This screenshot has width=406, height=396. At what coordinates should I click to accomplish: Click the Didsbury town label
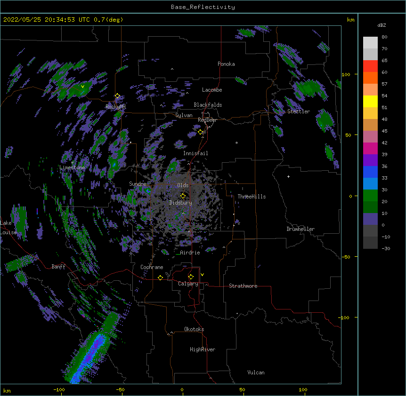181,203
